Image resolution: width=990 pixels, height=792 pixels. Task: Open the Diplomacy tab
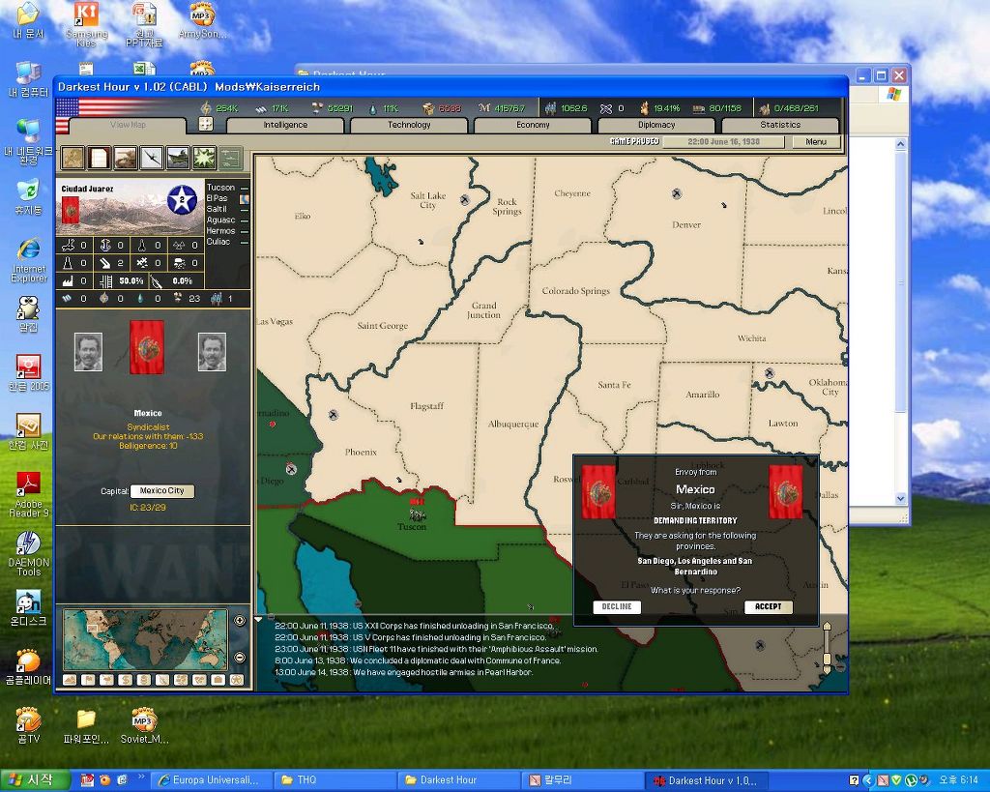click(656, 125)
